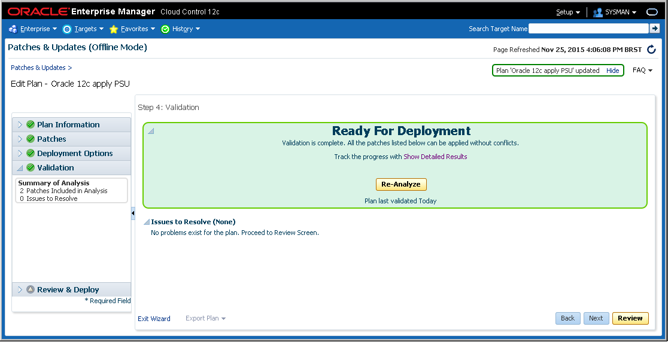The image size is (668, 342).
Task: Click '2 Patches Included in Analysis' text
Action: [64, 191]
